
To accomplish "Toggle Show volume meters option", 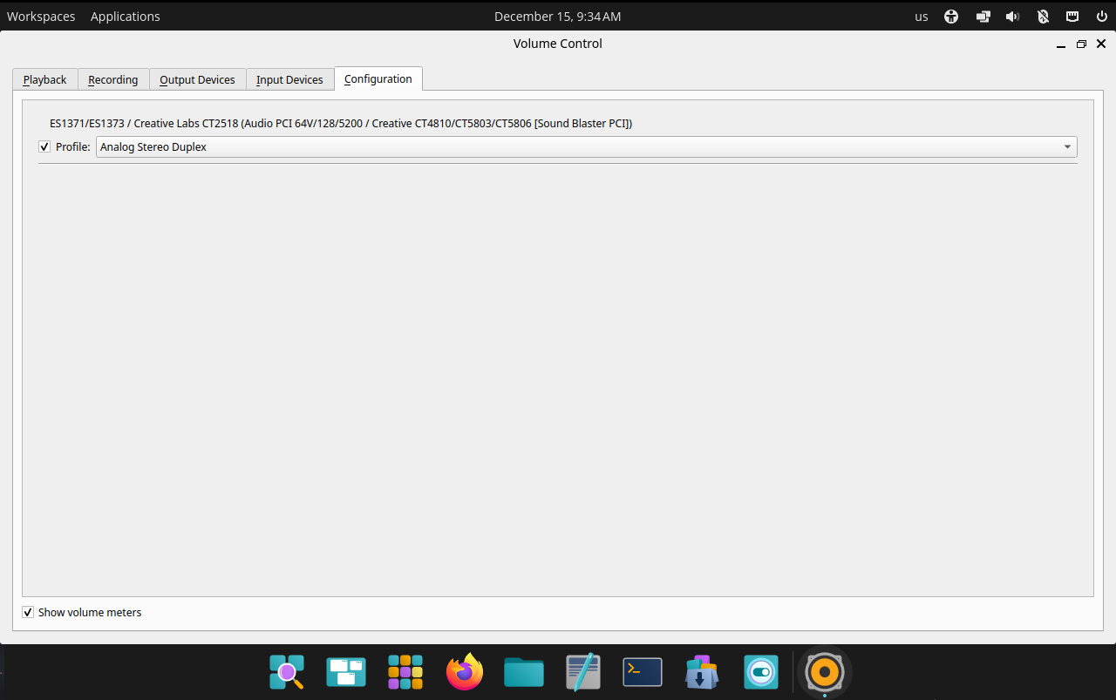I will [x=28, y=611].
